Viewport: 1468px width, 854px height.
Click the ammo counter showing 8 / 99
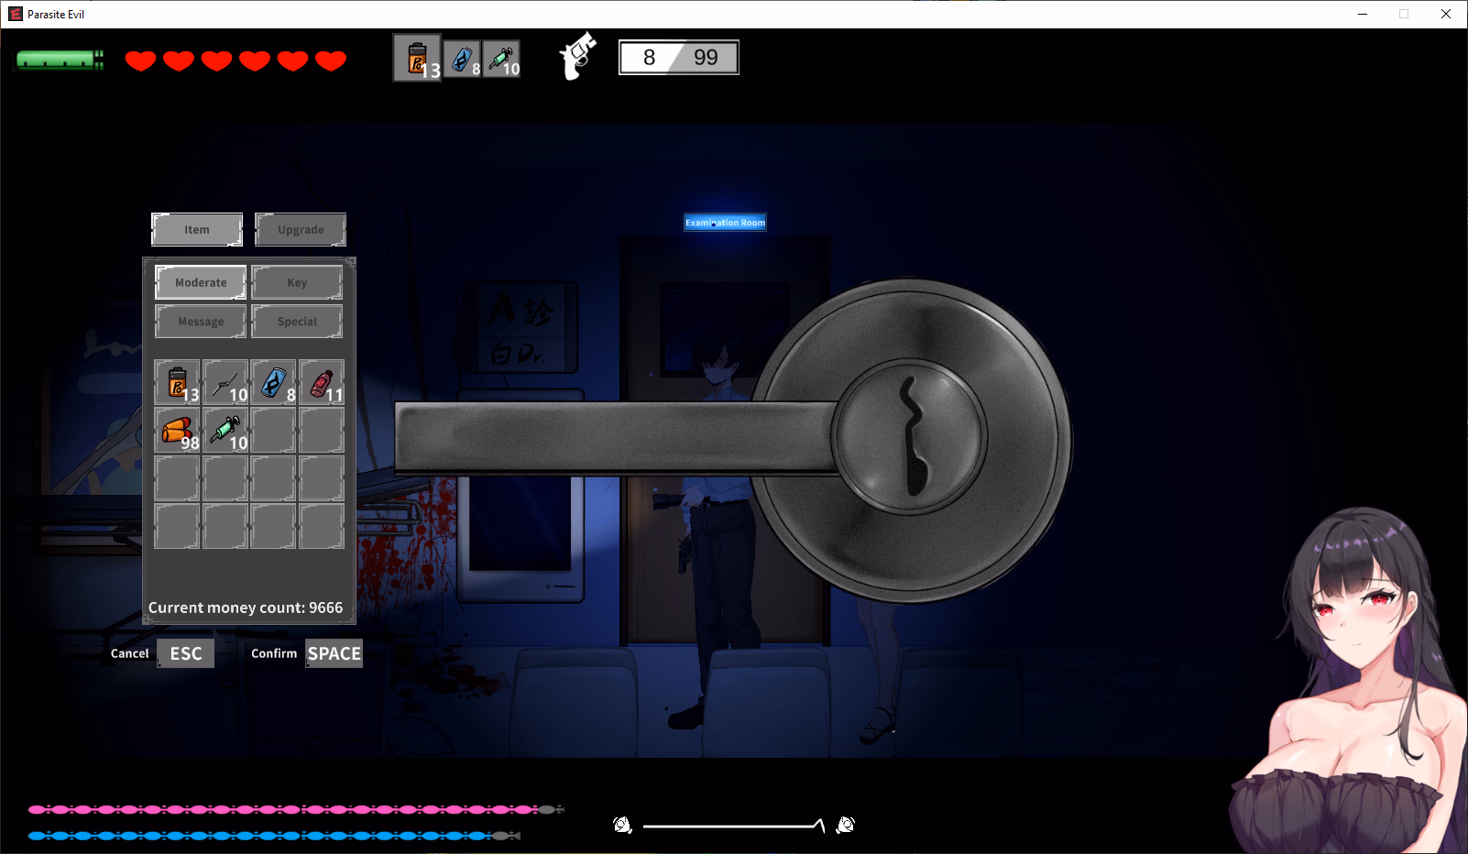pos(679,58)
